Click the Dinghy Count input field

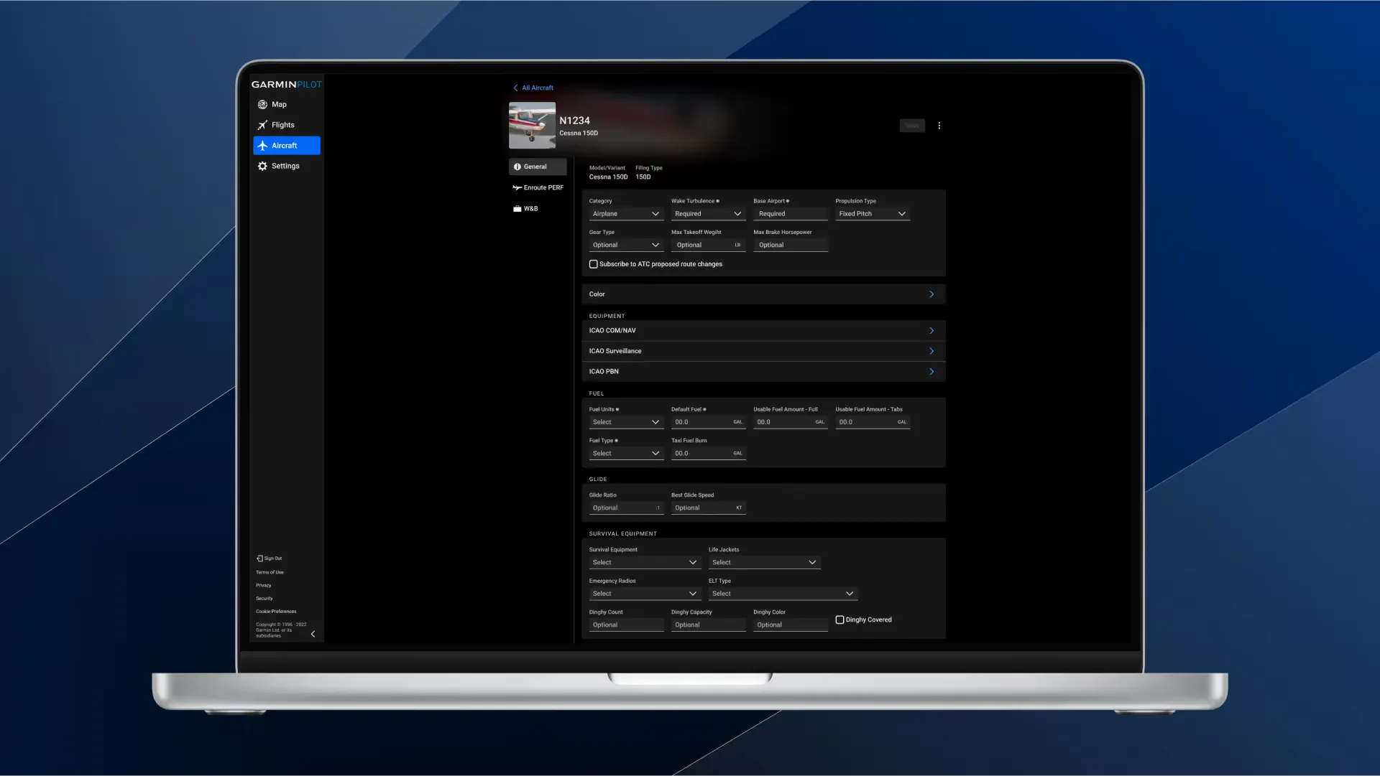(626, 625)
